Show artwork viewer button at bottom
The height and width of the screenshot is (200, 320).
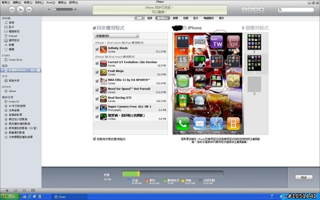[33, 190]
